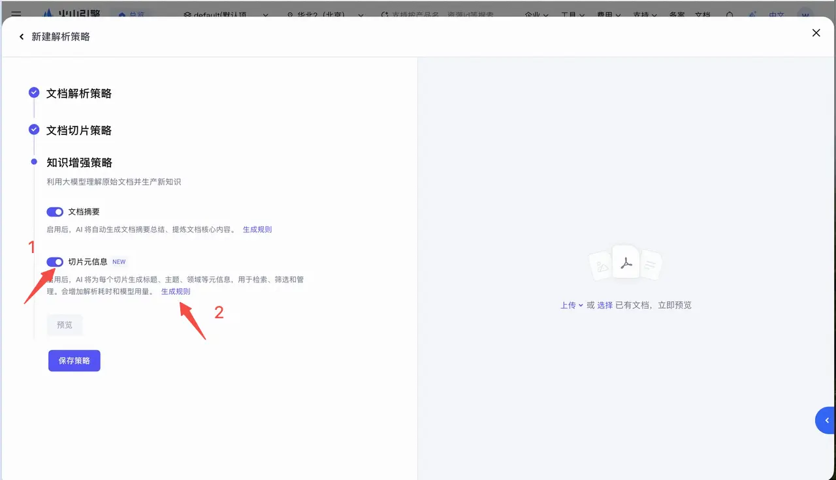Open the 上传 dropdown
Screen dimensions: 836x480
tap(571, 305)
